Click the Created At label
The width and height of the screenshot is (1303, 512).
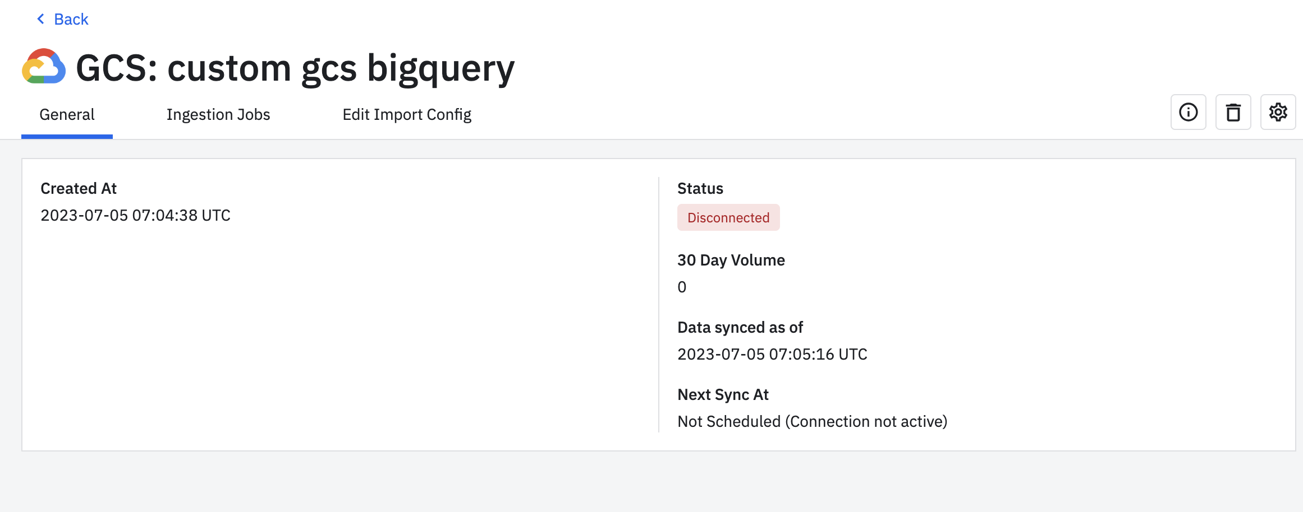(x=79, y=188)
